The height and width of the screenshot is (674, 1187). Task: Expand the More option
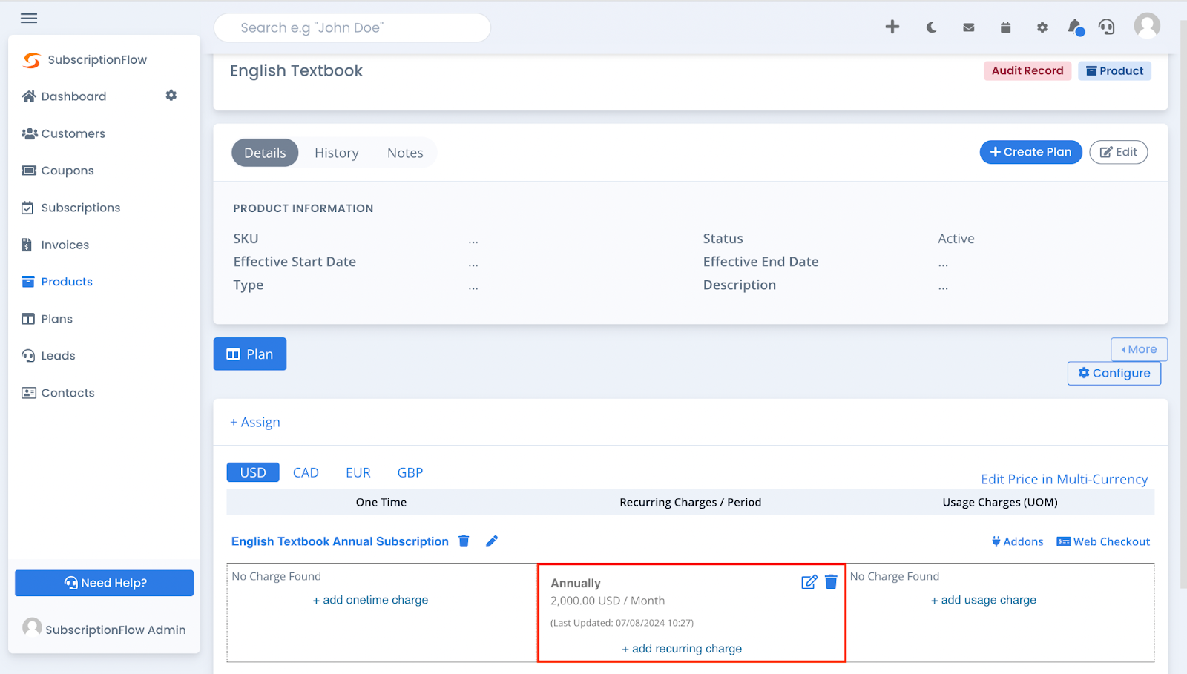tap(1140, 349)
